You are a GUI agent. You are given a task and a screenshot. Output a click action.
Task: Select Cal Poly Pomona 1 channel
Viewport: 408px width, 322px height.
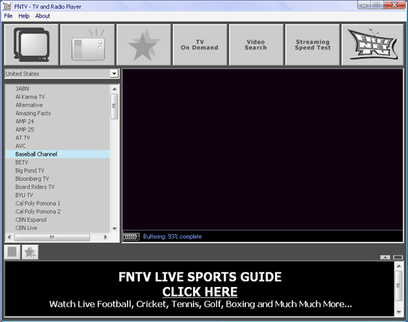[58, 203]
